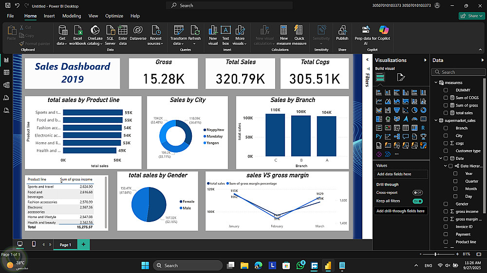Open the Help ribbon tab
The image size is (487, 273).
[x=135, y=16]
